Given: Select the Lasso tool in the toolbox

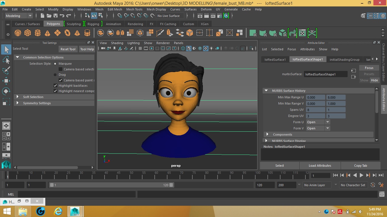Looking at the screenshot, I should (x=6, y=60).
